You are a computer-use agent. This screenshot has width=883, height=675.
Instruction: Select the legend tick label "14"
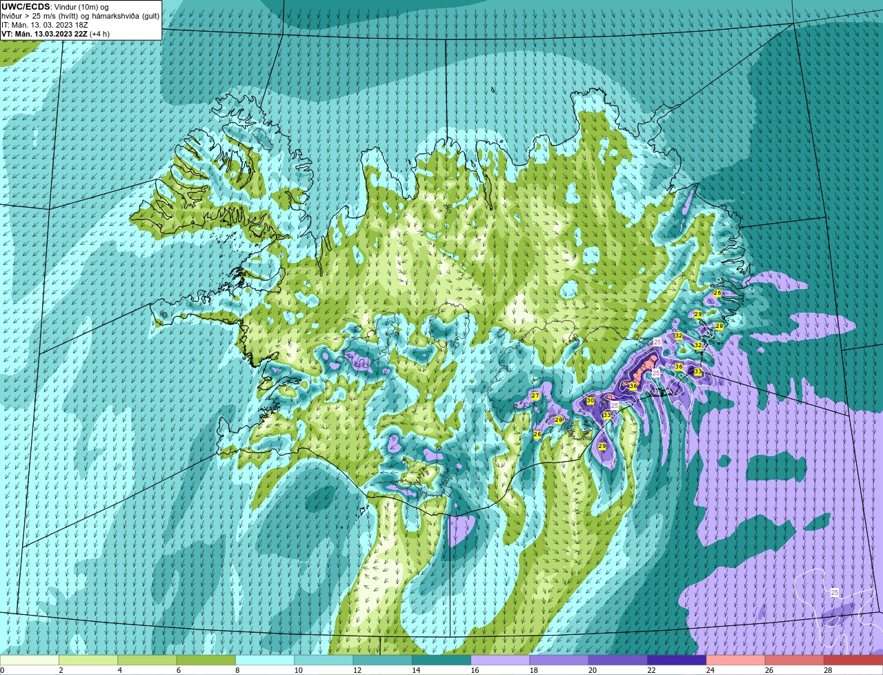click(x=415, y=670)
